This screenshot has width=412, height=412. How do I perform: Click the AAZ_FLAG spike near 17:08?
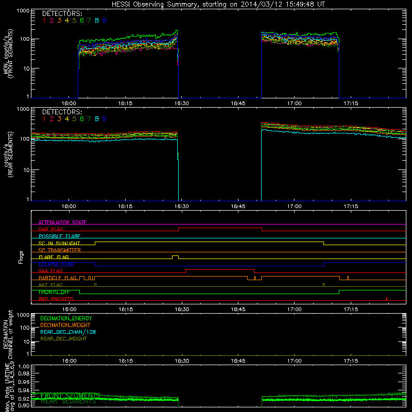pyautogui.click(x=324, y=285)
